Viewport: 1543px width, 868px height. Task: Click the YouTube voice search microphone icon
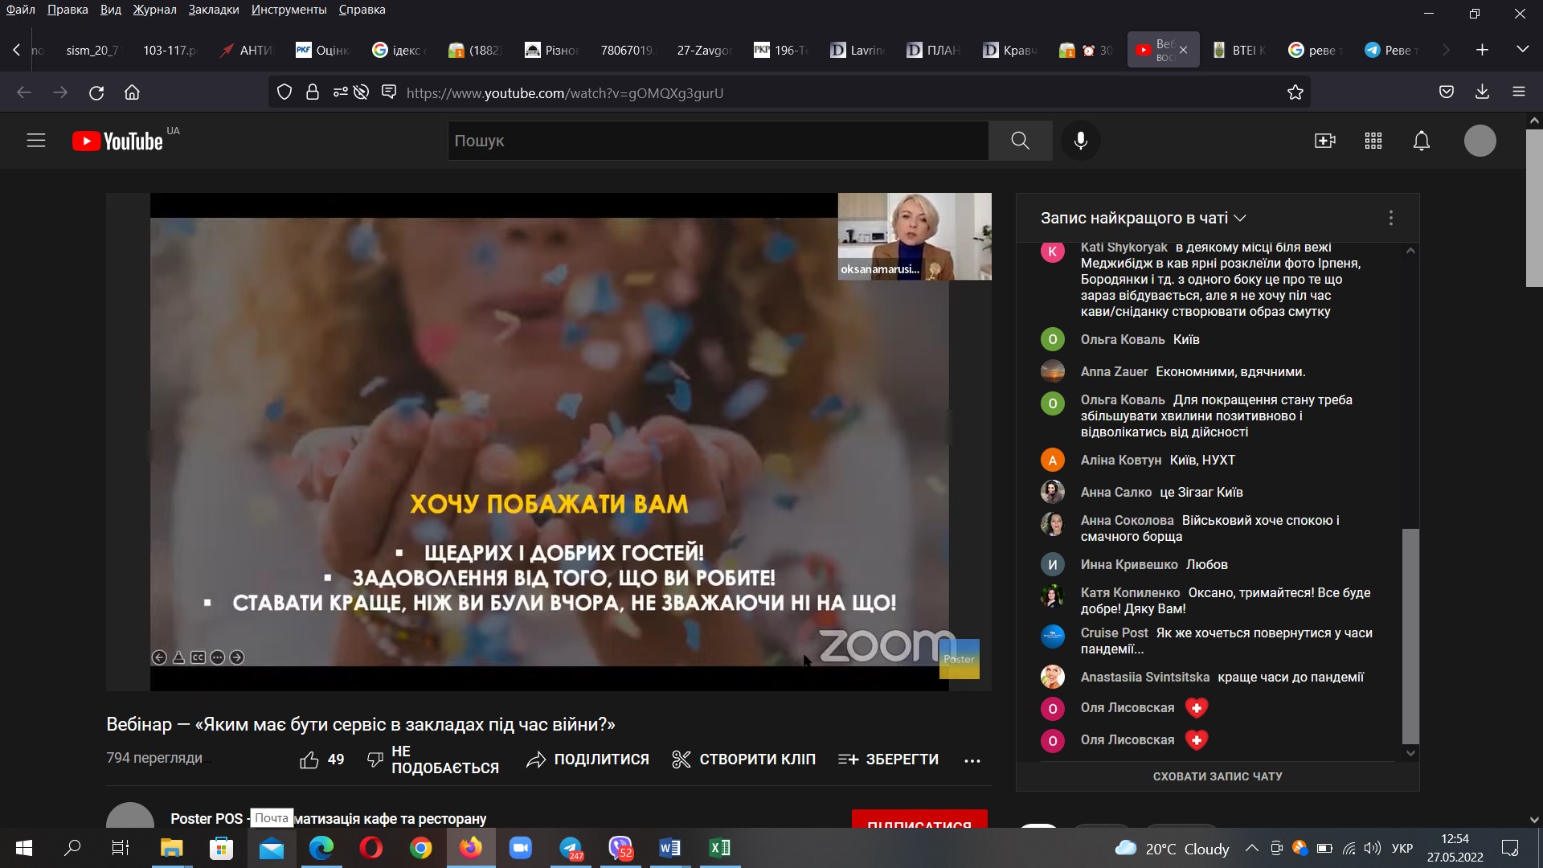coord(1080,141)
